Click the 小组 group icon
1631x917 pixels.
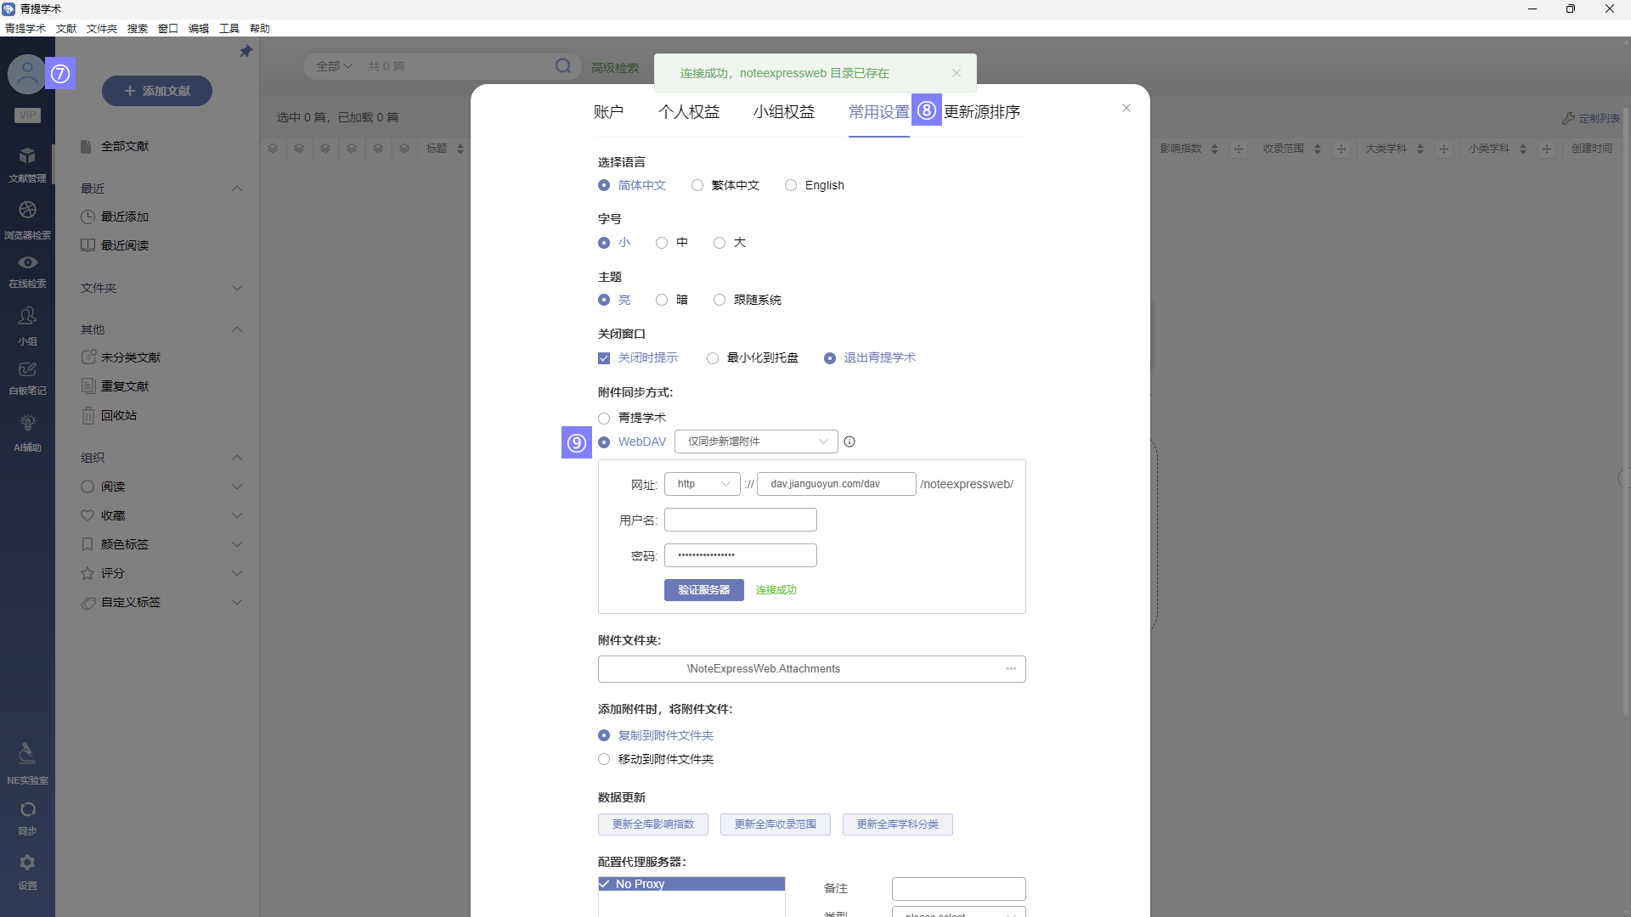point(27,317)
